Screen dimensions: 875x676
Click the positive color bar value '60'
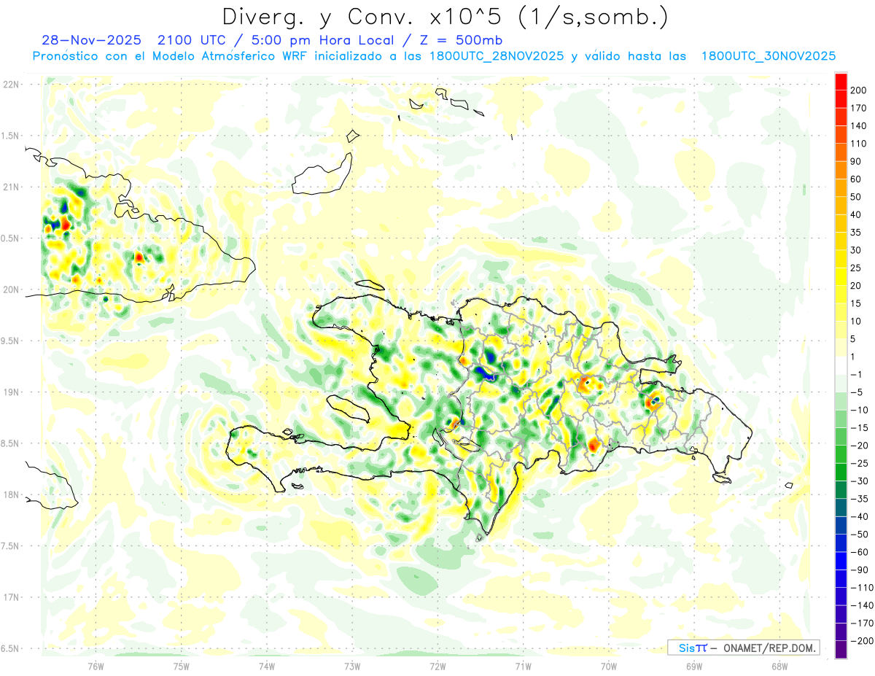pyautogui.click(x=856, y=179)
